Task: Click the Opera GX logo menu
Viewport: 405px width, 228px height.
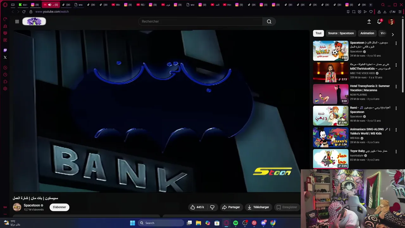Action: coord(5,5)
